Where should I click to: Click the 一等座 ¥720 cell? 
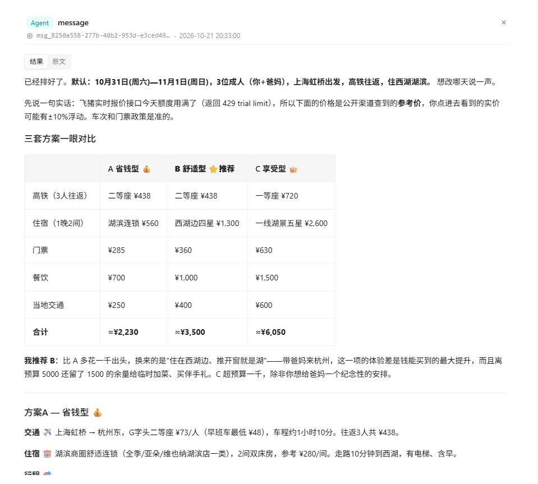[x=291, y=196]
